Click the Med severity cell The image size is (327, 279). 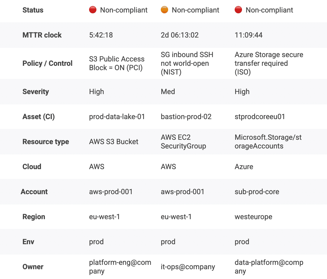coord(168,92)
